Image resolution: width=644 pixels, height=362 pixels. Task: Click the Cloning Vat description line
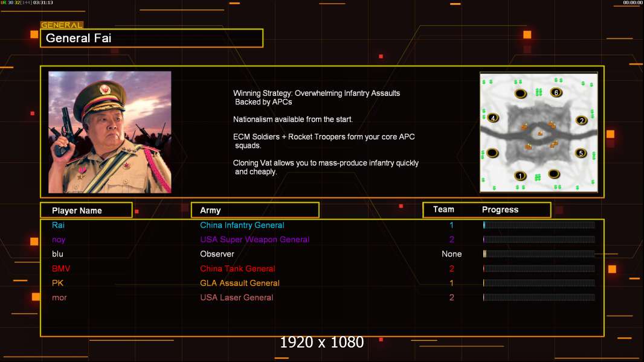tap(326, 167)
